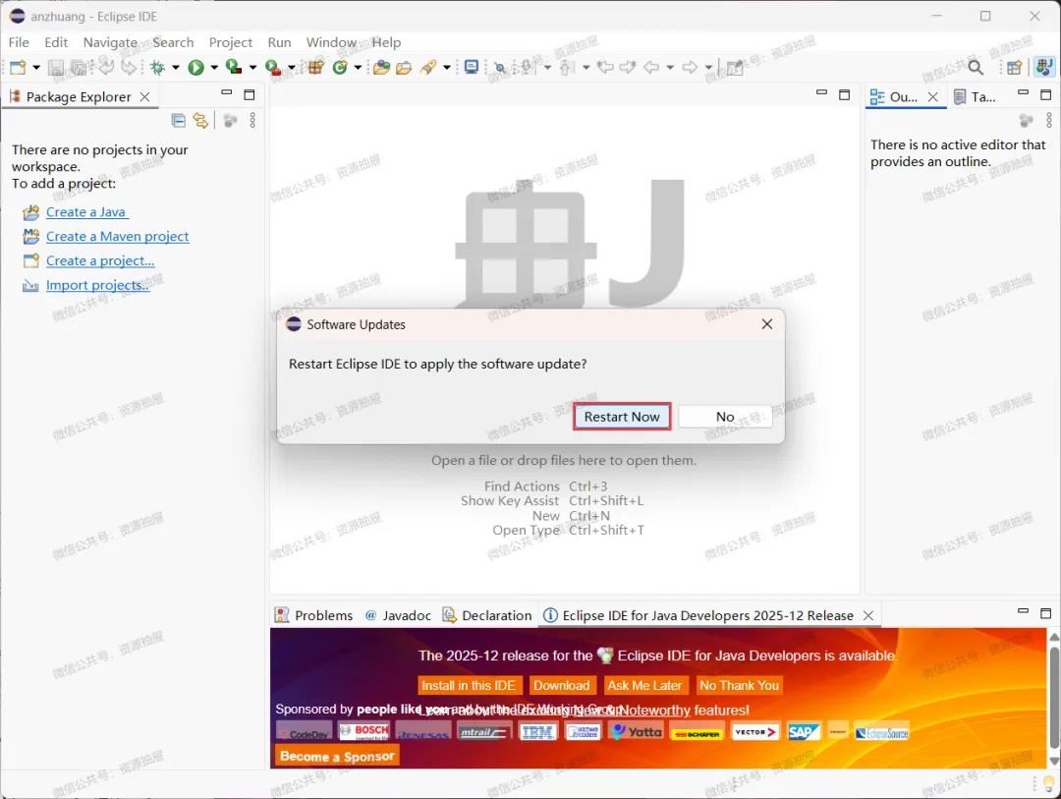Open Package Explorer View Menu dots
This screenshot has height=799, width=1061.
tap(252, 121)
